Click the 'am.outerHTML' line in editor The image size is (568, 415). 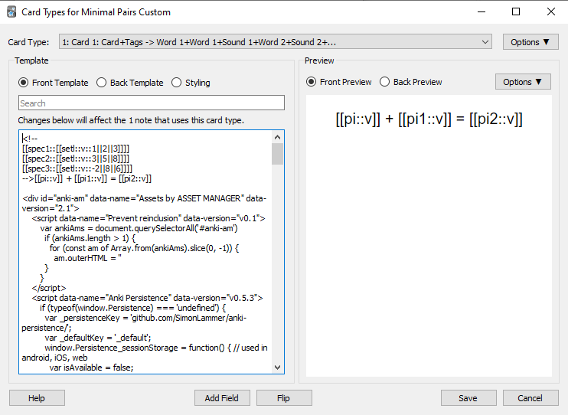pos(88,258)
